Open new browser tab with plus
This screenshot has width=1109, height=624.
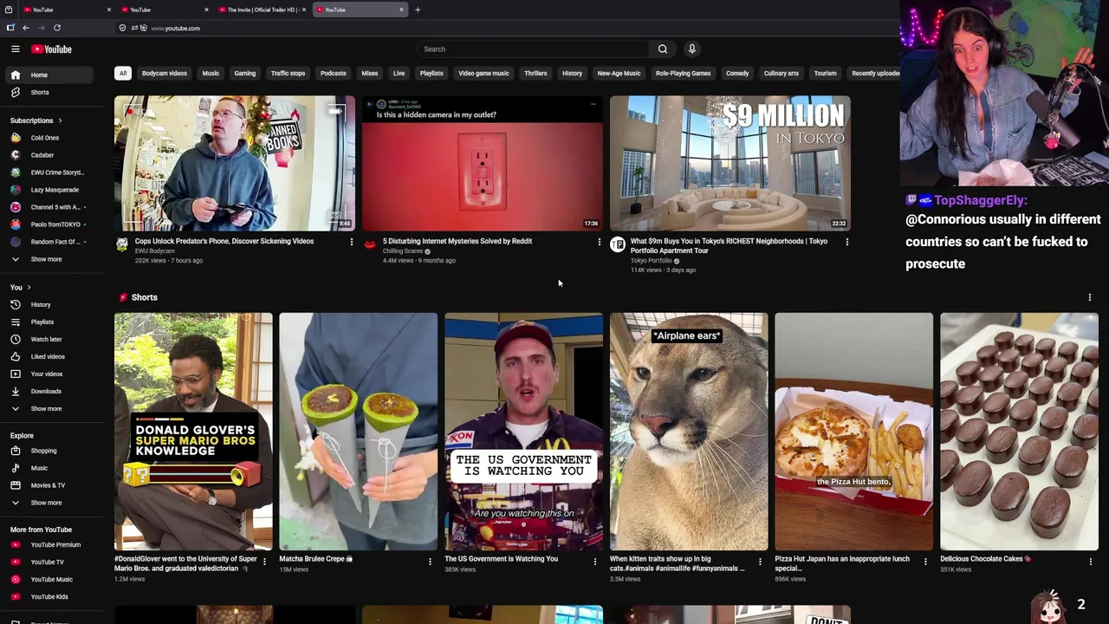click(418, 10)
